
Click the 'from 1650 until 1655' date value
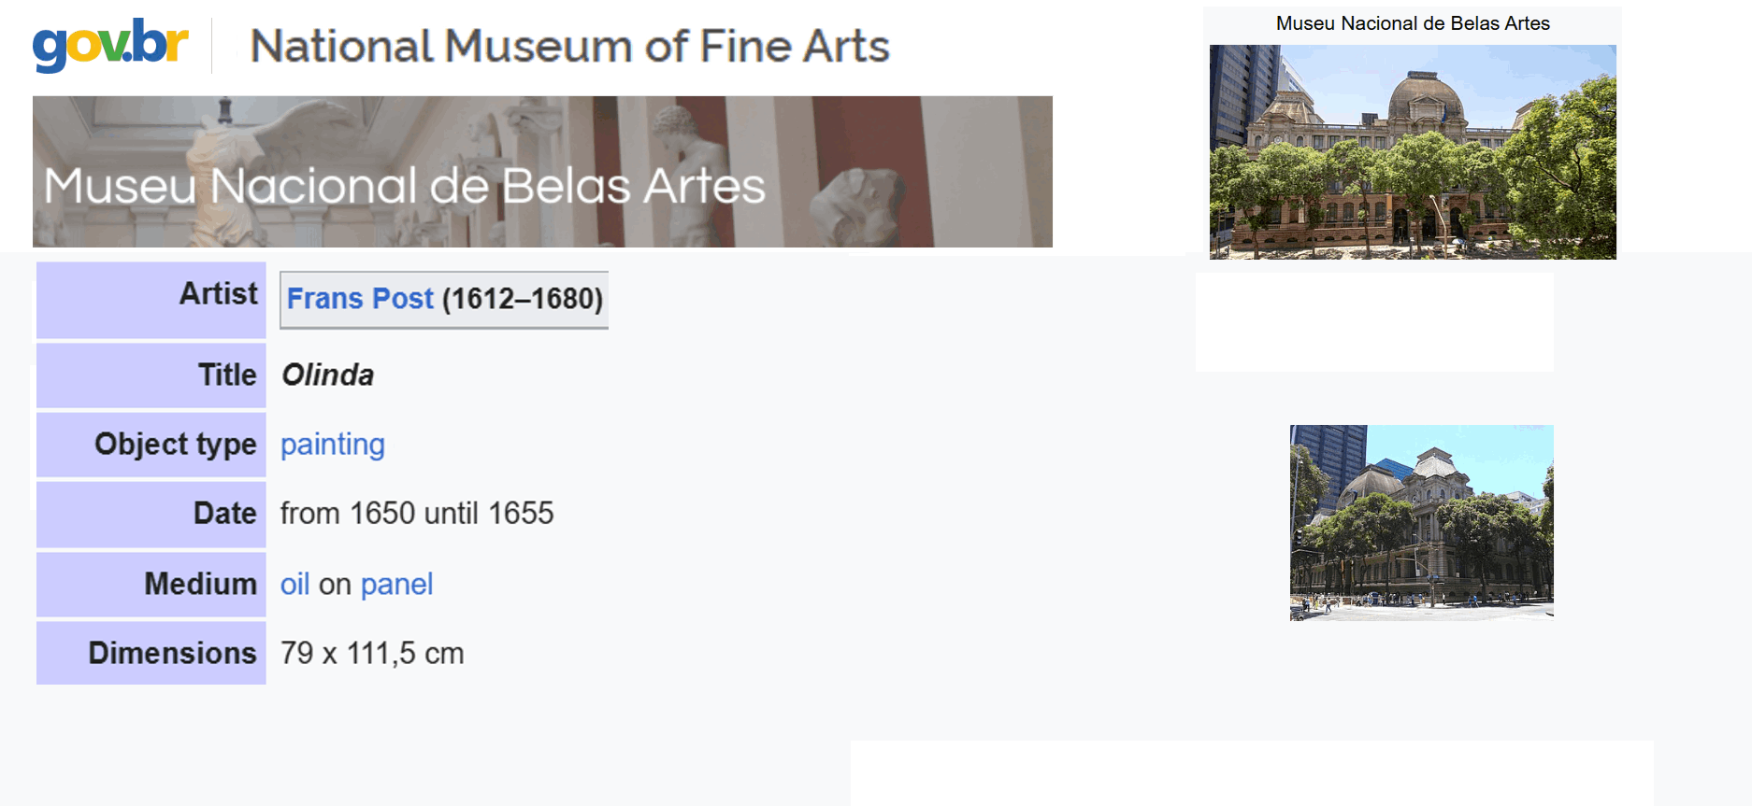[417, 514]
